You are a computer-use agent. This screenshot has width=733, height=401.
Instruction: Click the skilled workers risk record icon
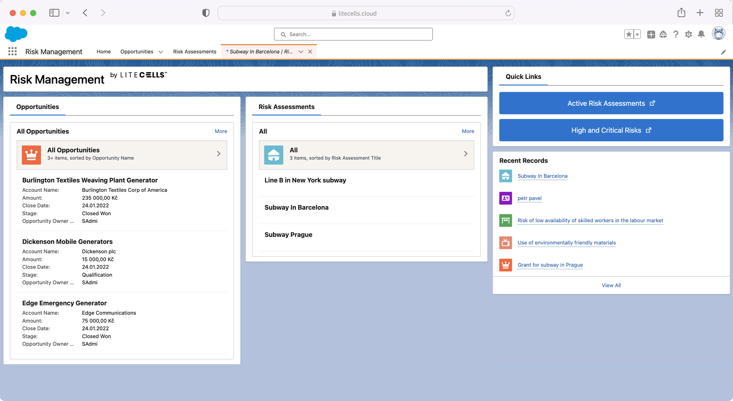click(x=505, y=220)
